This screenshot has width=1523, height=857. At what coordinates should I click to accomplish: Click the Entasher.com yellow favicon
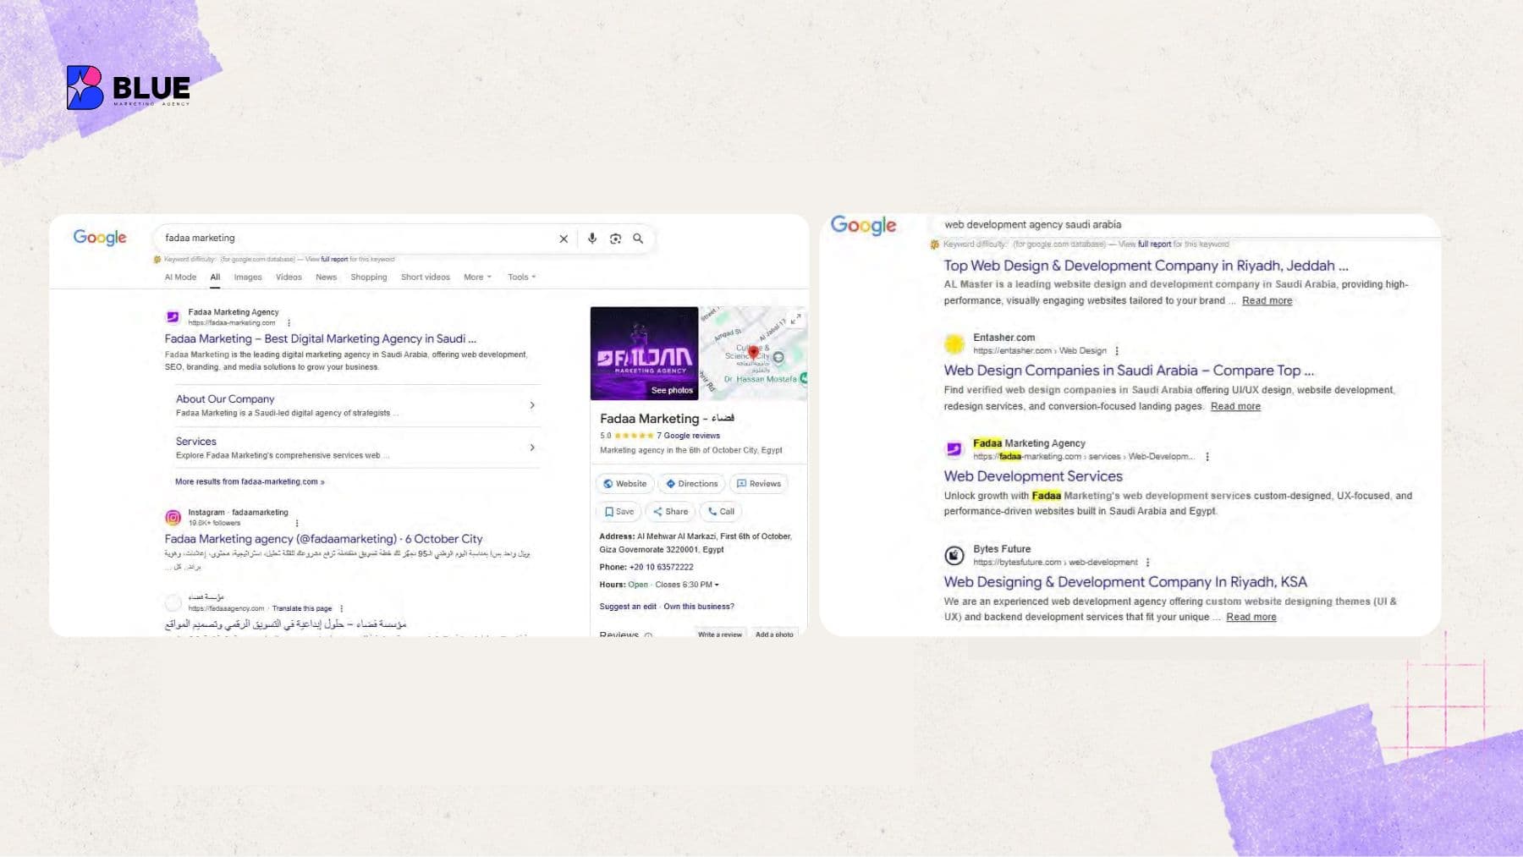[954, 343]
